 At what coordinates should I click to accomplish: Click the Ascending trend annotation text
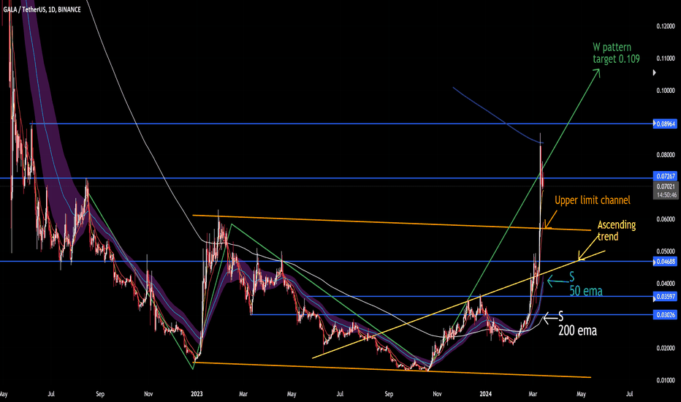coord(616,230)
